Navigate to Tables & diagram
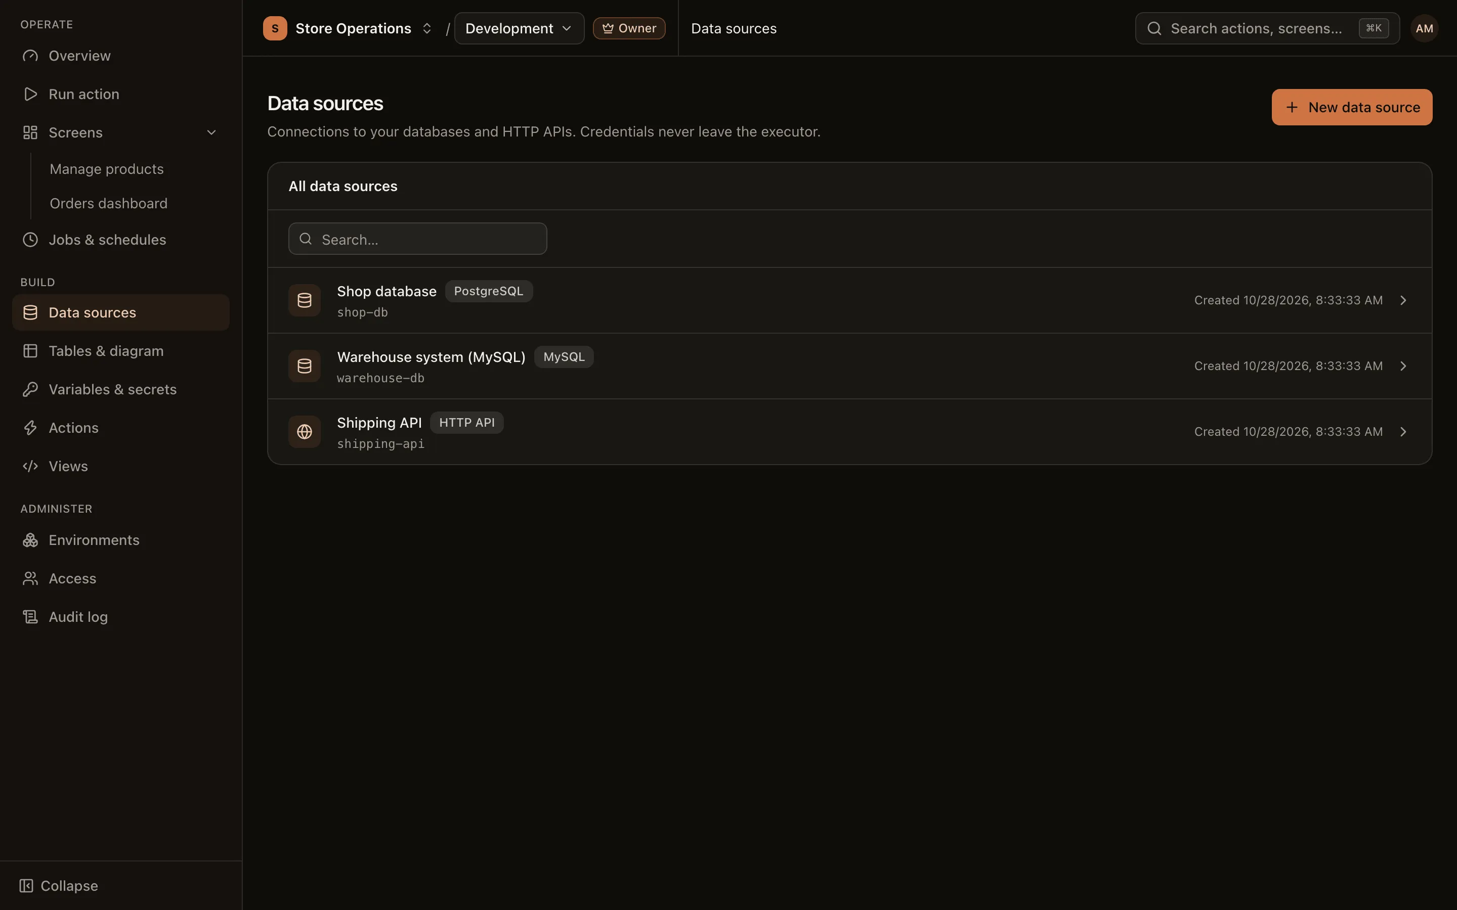The height and width of the screenshot is (910, 1457). pyautogui.click(x=120, y=351)
